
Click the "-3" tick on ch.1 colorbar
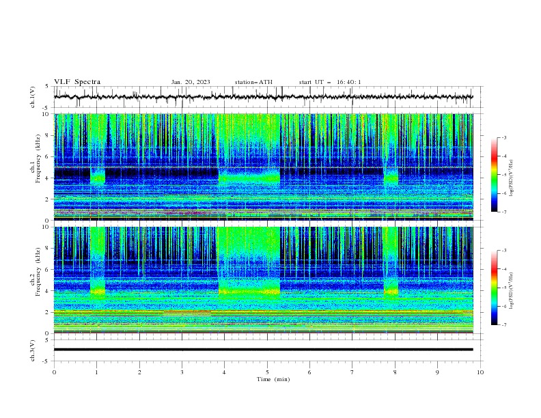[x=503, y=138]
